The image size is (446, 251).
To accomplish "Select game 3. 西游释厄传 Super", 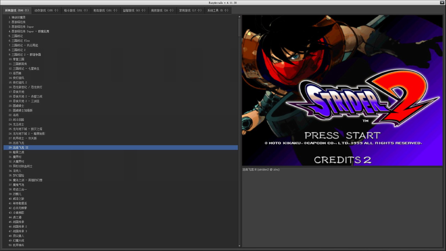I will pyautogui.click(x=121, y=26).
